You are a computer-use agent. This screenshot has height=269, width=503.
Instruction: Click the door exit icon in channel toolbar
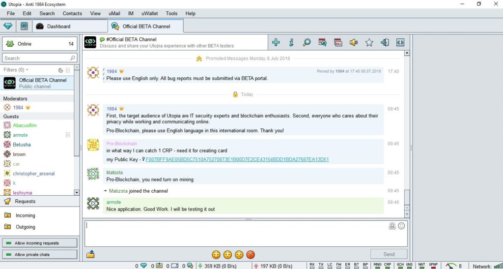click(385, 42)
